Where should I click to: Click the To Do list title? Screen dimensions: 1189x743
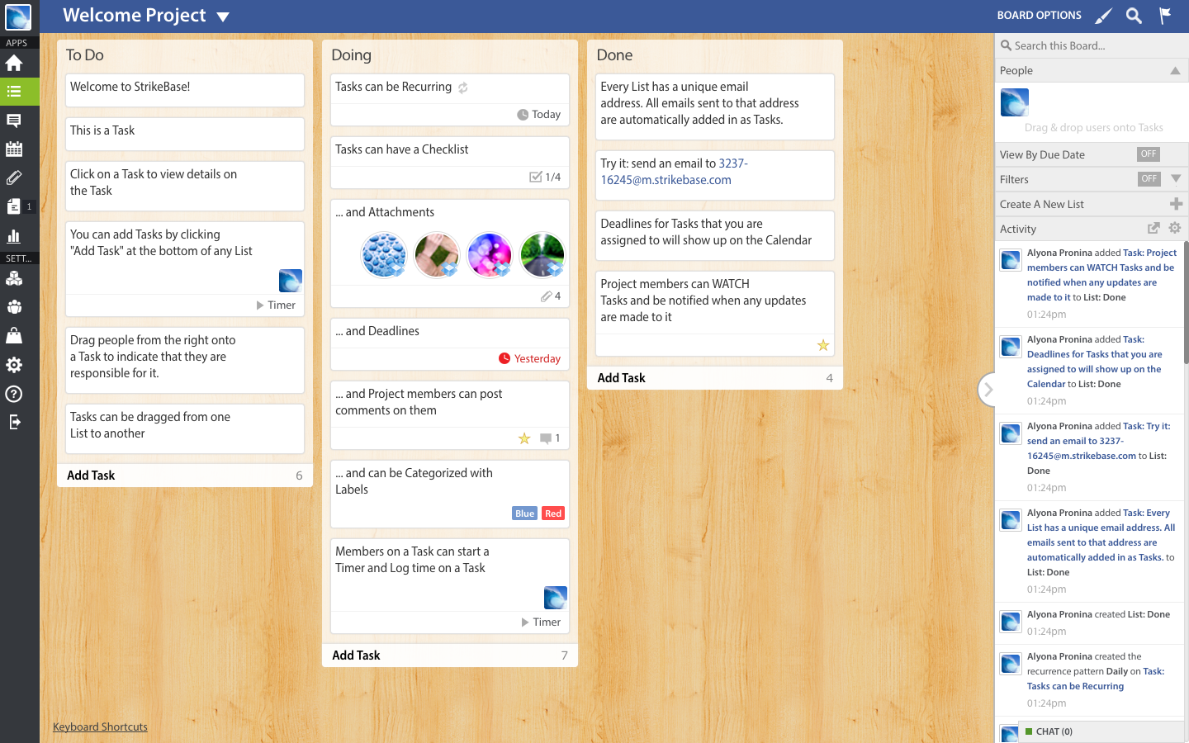pyautogui.click(x=85, y=55)
